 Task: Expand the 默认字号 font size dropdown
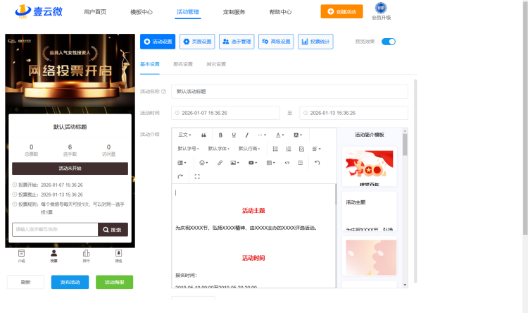pos(188,149)
